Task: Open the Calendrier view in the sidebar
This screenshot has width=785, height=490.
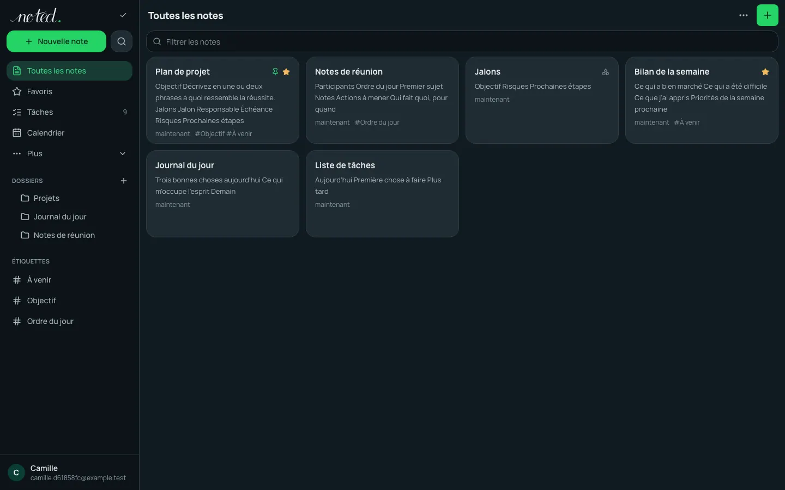Action: (x=69, y=133)
